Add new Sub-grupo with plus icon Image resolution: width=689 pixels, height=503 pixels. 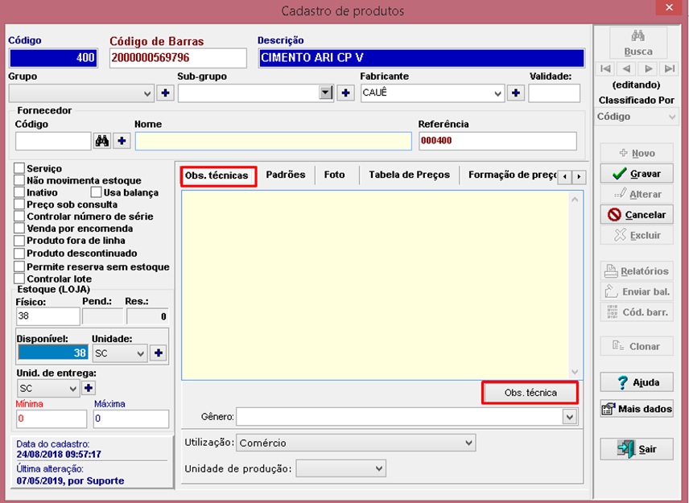pyautogui.click(x=346, y=93)
